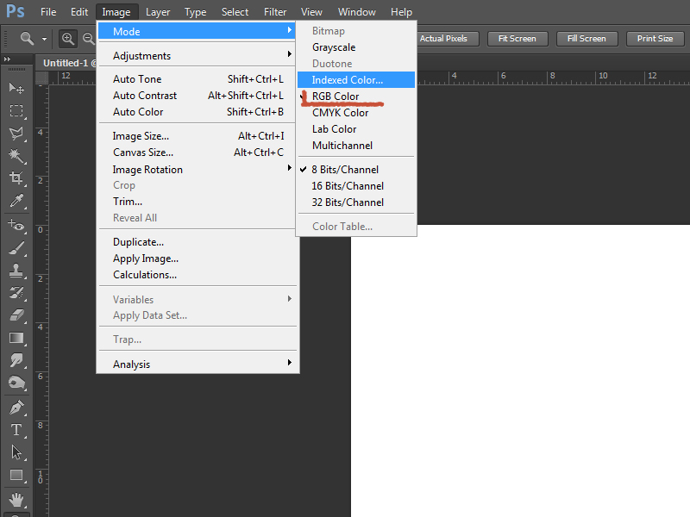Select the Crop tool

click(16, 178)
